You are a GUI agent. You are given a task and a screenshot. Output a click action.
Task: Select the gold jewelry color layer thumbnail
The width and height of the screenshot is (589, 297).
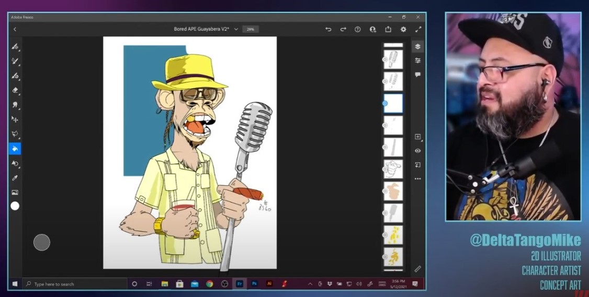(x=393, y=257)
